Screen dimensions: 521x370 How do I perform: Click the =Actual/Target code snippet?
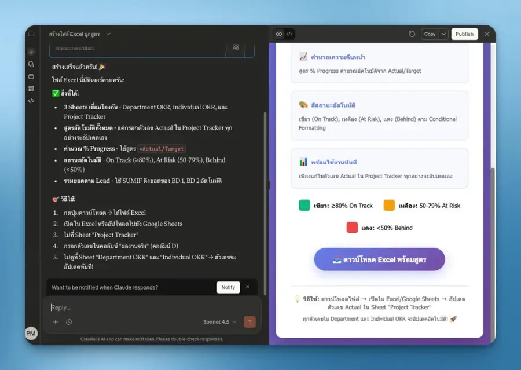point(162,149)
